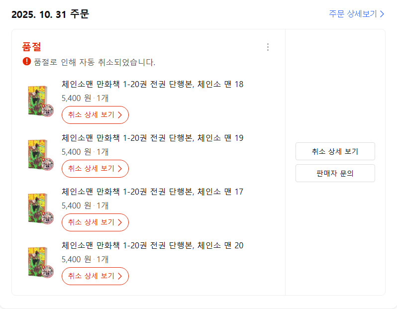
Task: Click chevron arrow beside 주문 상세보기
Action: [382, 14]
